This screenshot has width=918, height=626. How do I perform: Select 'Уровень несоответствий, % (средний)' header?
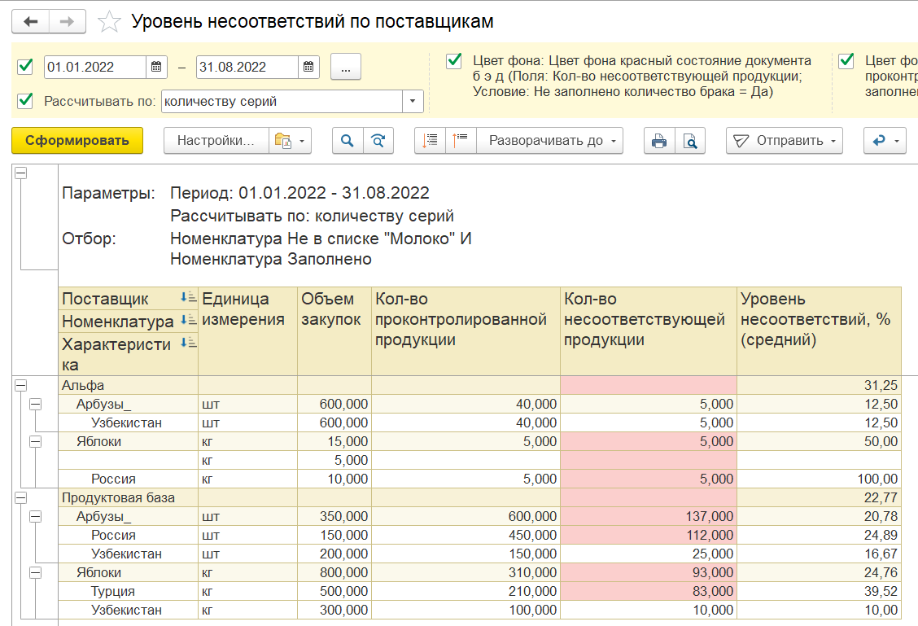819,331
